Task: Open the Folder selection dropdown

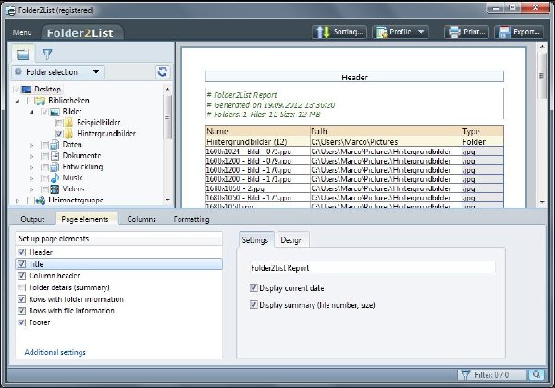Action: click(x=57, y=72)
